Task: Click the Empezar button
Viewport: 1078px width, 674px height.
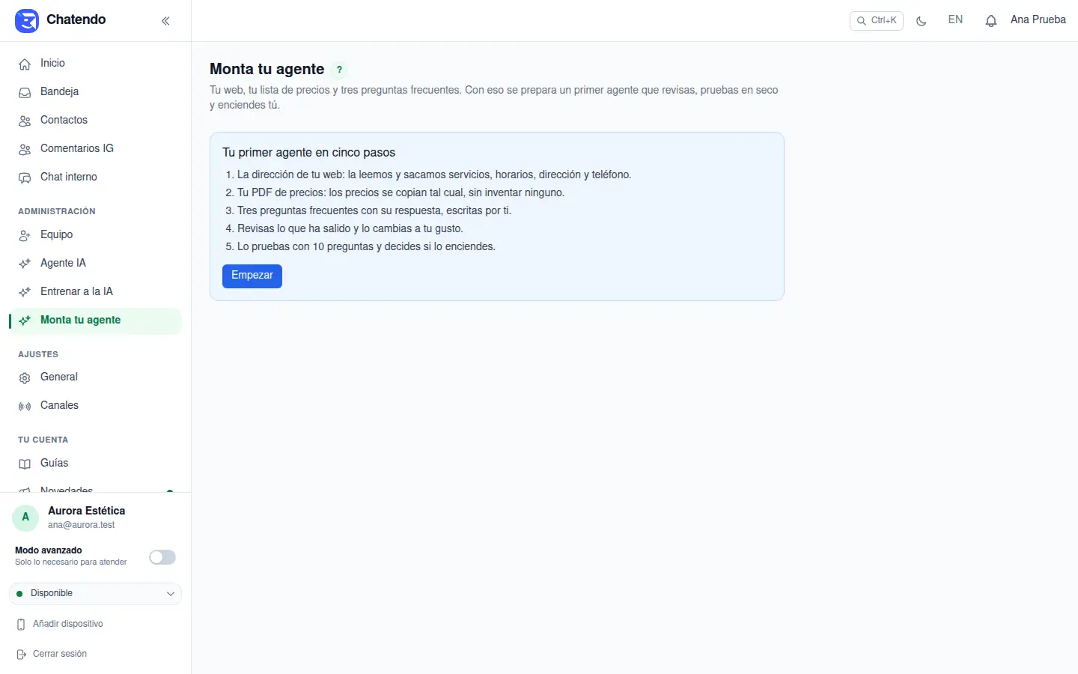Action: pyautogui.click(x=252, y=276)
